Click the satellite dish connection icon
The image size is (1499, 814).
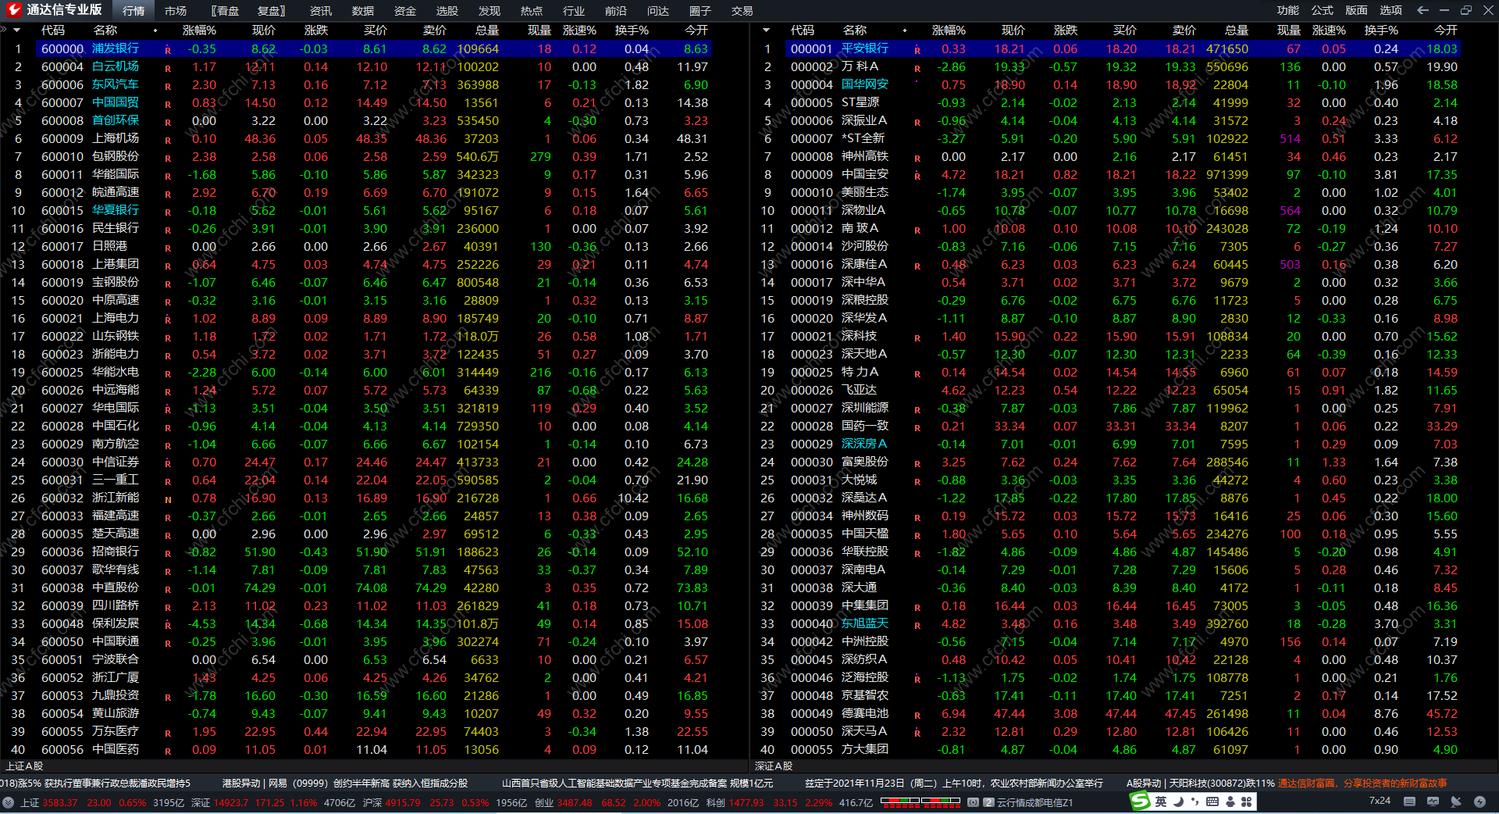(1456, 802)
